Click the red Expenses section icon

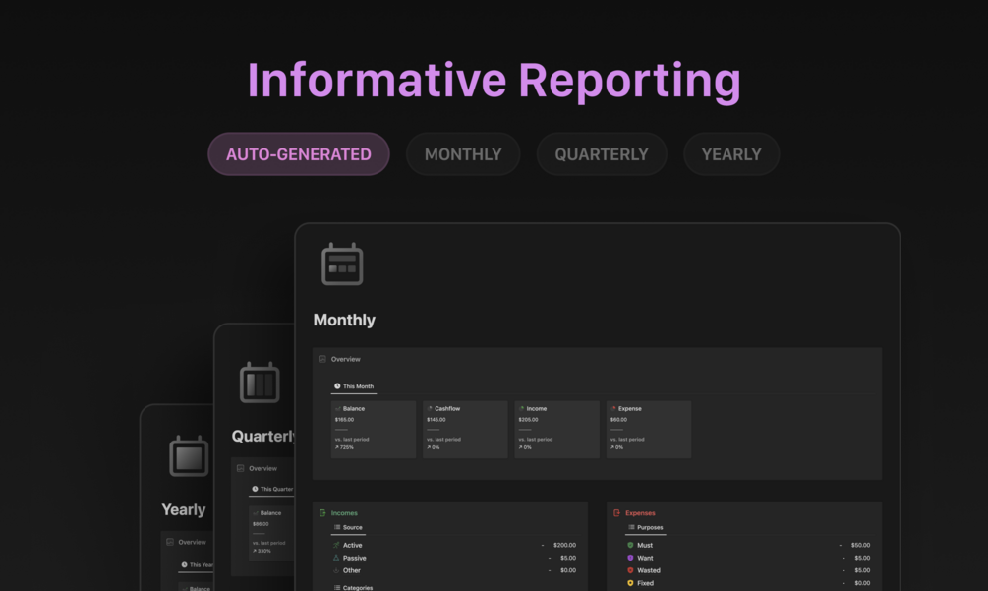coord(616,513)
